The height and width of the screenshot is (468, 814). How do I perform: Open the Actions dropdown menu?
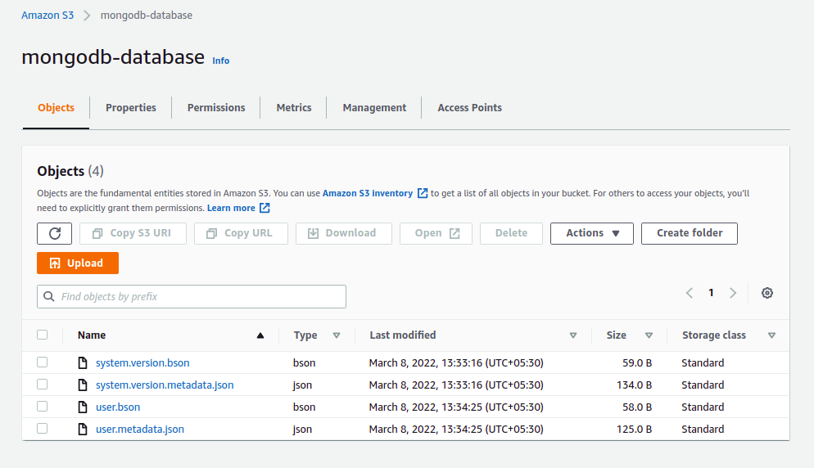pyautogui.click(x=592, y=233)
